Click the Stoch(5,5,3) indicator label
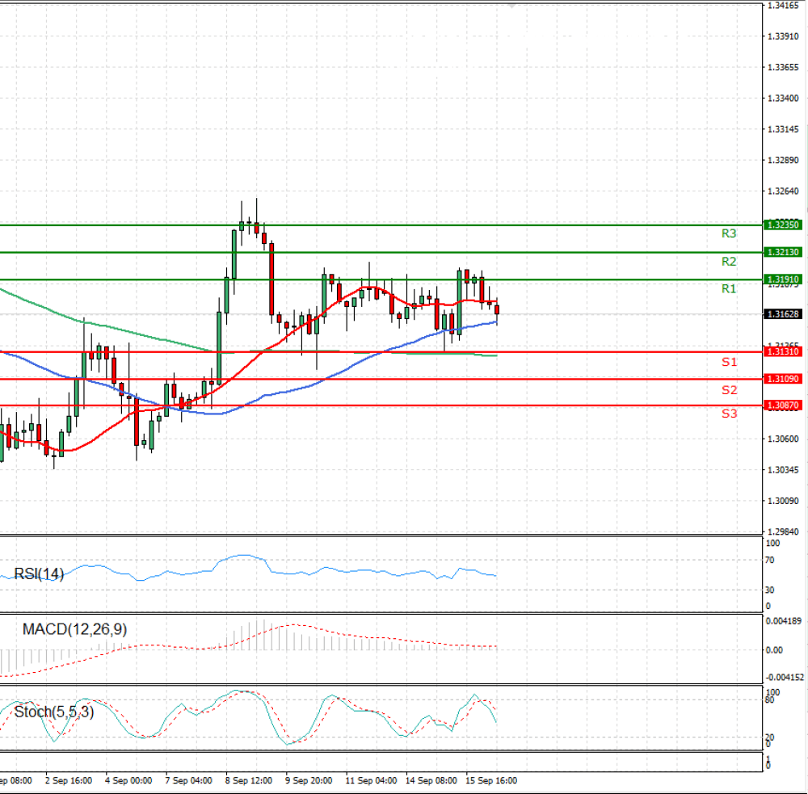The image size is (808, 794). (x=54, y=712)
